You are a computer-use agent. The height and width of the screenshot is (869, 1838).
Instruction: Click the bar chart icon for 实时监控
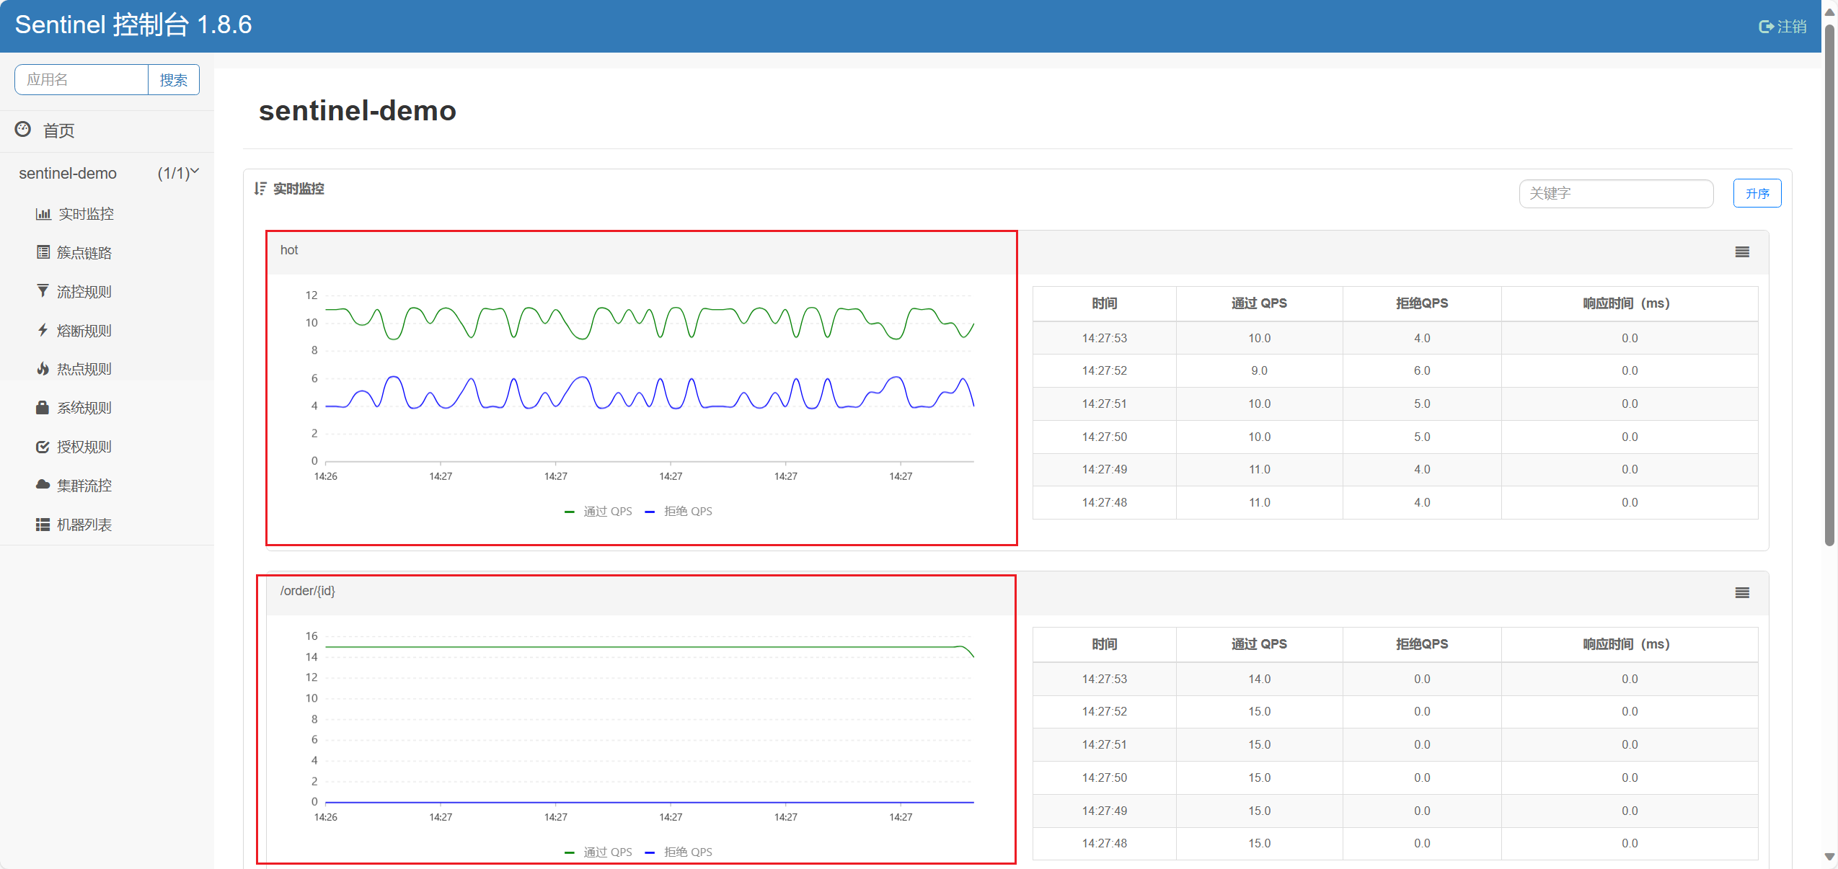pos(43,214)
